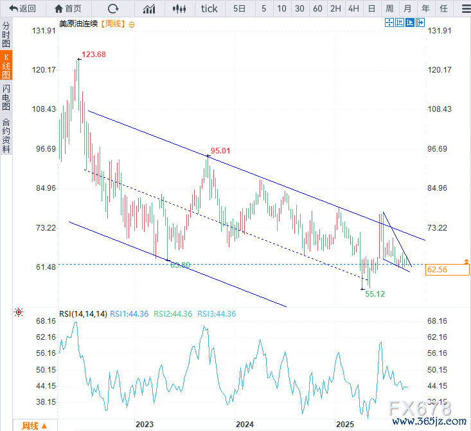Switch to the line chart icon view

pos(149,8)
